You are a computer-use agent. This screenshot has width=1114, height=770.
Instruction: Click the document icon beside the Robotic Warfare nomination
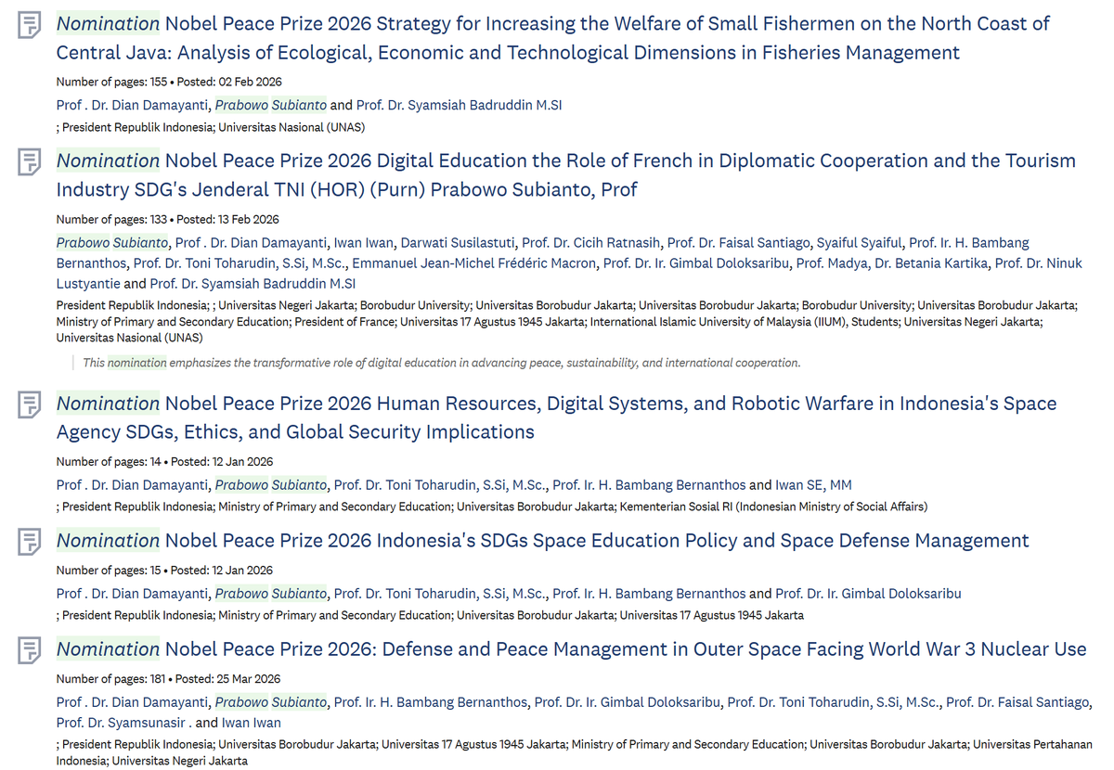(x=30, y=405)
